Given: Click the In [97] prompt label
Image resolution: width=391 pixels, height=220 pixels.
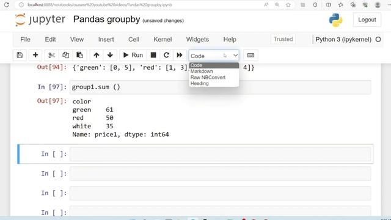Looking at the screenshot, I should [x=52, y=87].
